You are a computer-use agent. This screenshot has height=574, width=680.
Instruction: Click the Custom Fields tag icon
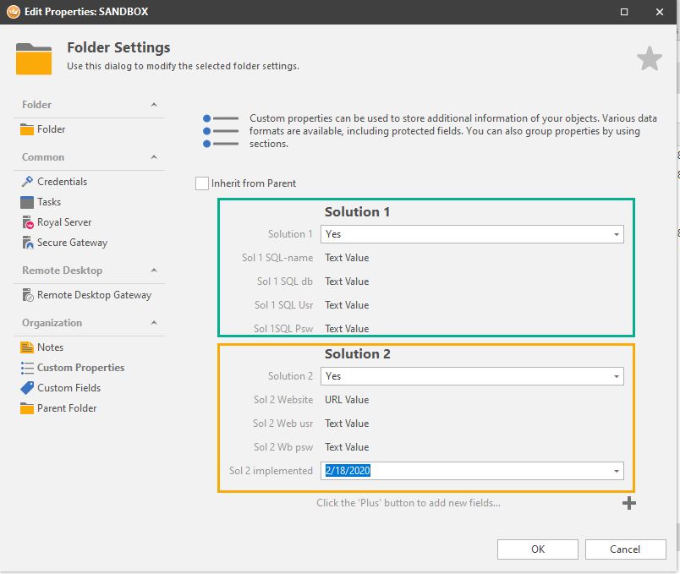click(27, 388)
